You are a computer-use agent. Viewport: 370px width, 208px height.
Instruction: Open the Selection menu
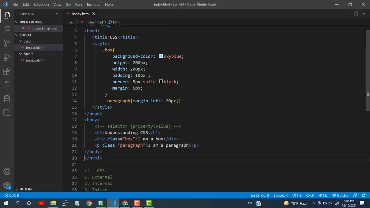click(x=41, y=4)
